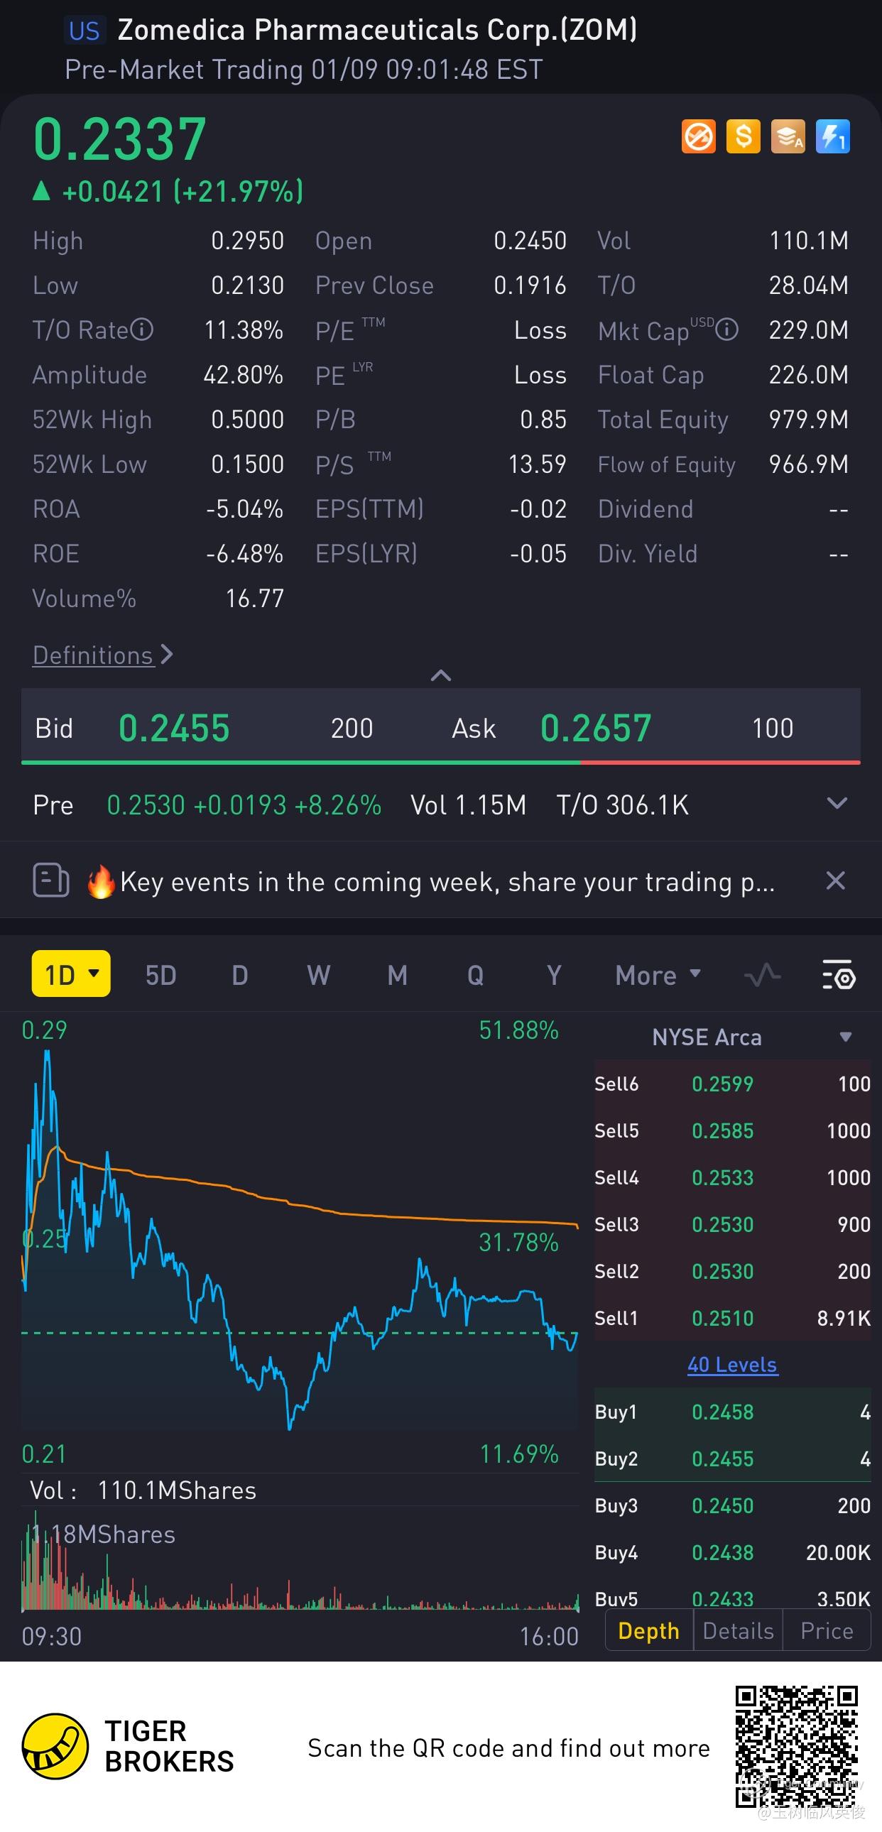Viewport: 882px width, 1832px height.
Task: Tap the yellow dollar sign badge
Action: click(x=744, y=136)
